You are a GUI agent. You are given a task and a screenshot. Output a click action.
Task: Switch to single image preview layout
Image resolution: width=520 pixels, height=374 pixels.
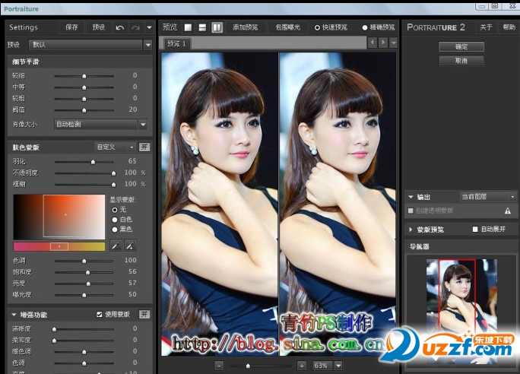[x=189, y=27]
